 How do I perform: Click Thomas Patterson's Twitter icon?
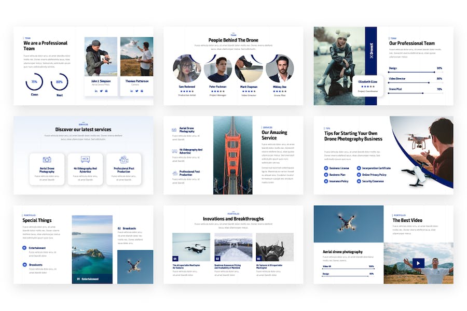(x=136, y=91)
